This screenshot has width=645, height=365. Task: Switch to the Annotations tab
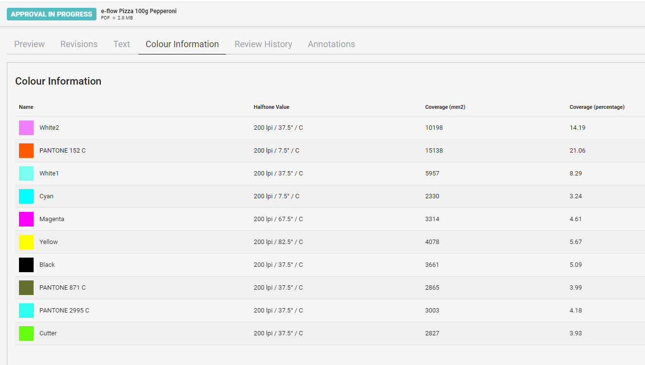tap(331, 44)
